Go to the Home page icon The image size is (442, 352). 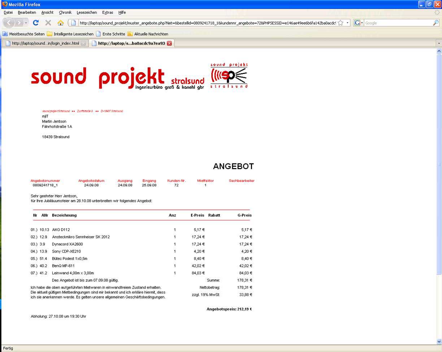coord(60,23)
